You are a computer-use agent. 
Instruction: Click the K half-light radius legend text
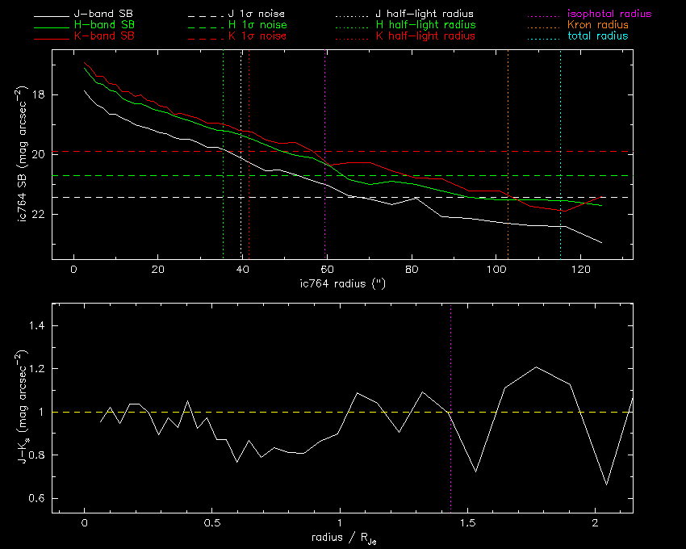(x=425, y=36)
